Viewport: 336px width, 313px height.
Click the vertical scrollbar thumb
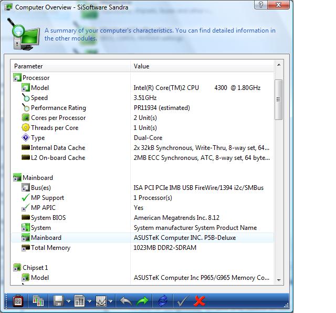(x=278, y=99)
